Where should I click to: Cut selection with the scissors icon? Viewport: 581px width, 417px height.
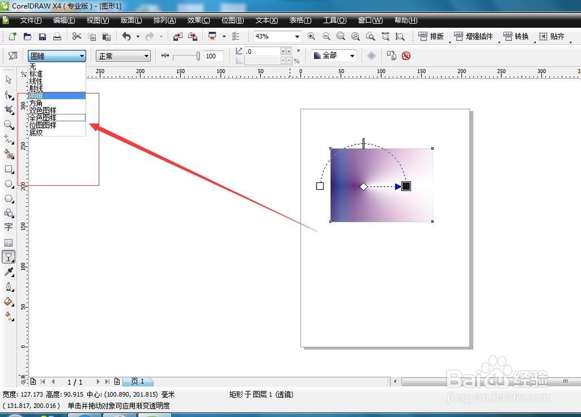77,36
